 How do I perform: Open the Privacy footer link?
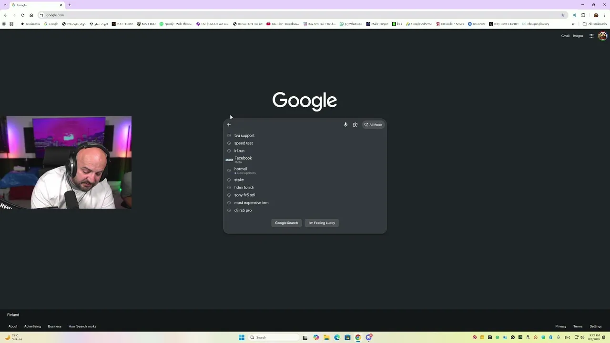[561, 326]
